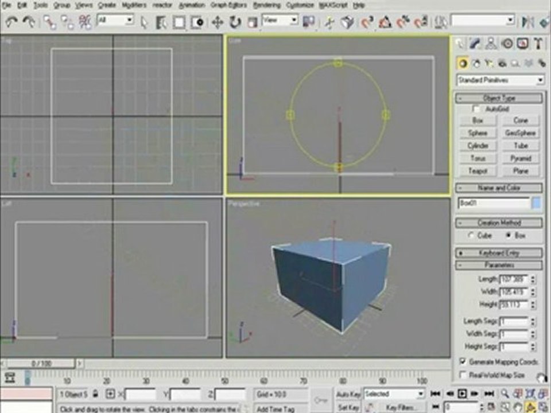The image size is (551, 413).
Task: Open the Customize menu
Action: tap(300, 5)
